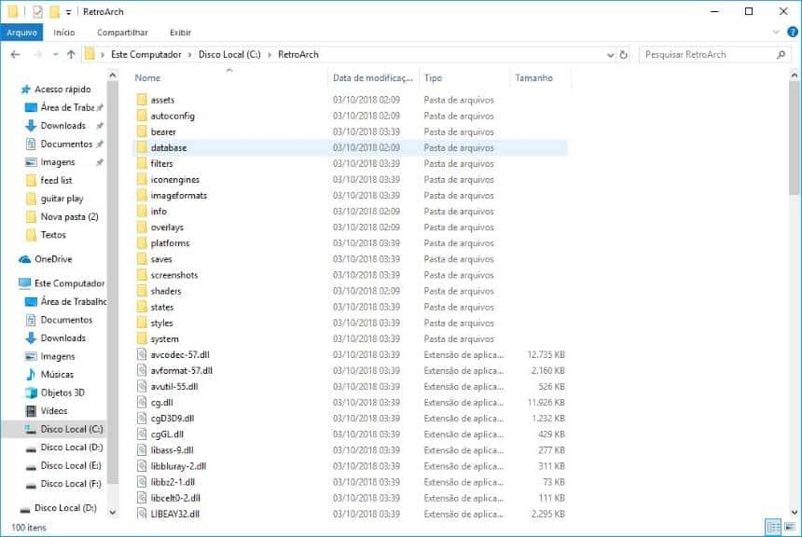Open the help question mark icon
Image resolution: width=802 pixels, height=537 pixels.
(793, 33)
